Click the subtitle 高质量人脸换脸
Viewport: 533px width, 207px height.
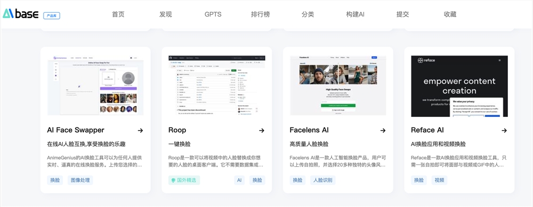309,144
